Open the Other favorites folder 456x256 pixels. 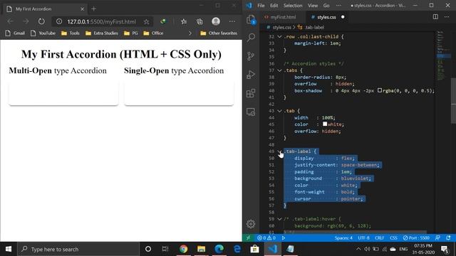point(219,33)
